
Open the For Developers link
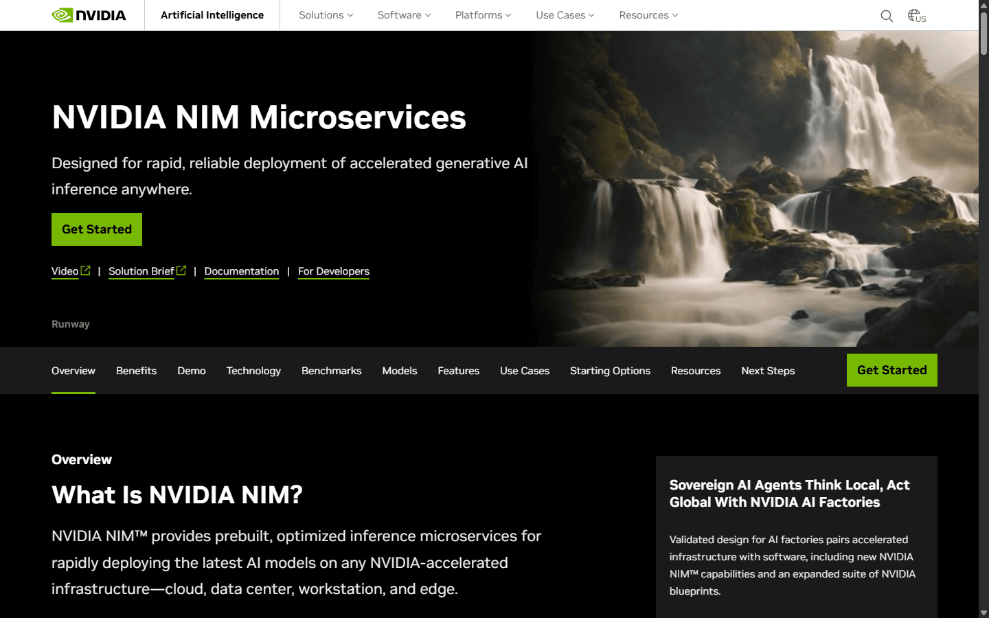click(334, 271)
